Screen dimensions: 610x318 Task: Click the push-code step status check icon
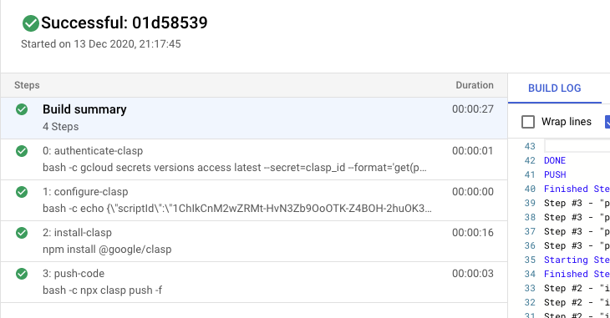point(22,274)
